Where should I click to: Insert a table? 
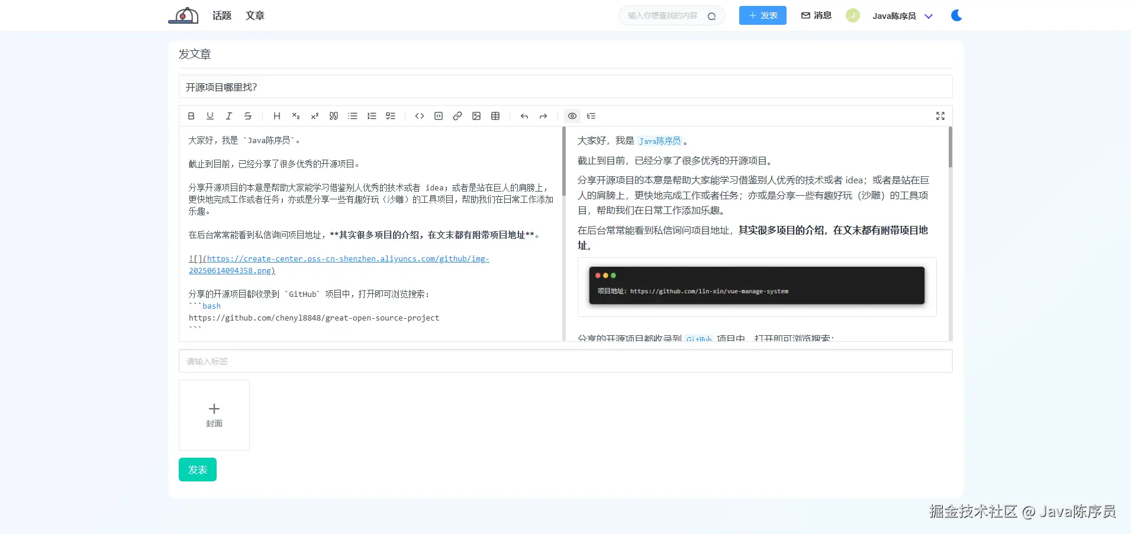pyautogui.click(x=495, y=116)
